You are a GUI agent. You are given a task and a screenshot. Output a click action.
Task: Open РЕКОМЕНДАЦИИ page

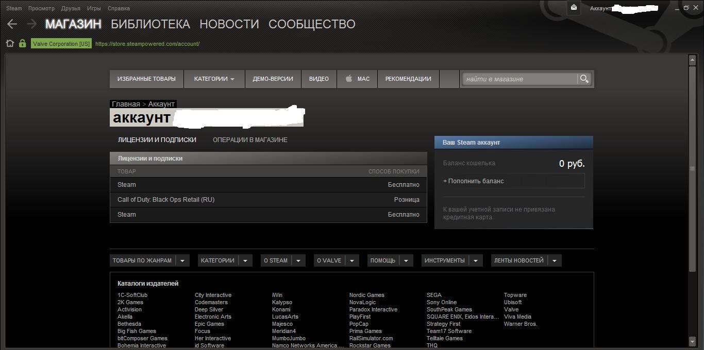408,79
